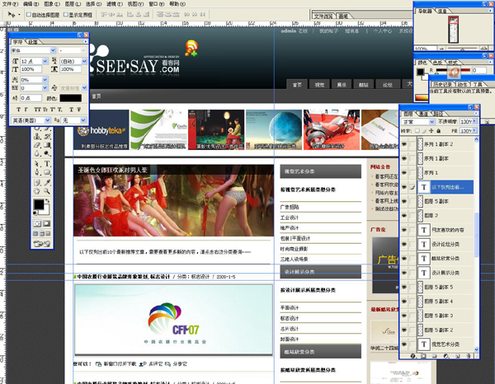The height and width of the screenshot is (384, 495).
Task: Select the Type tool in toolbox
Action: (47, 164)
